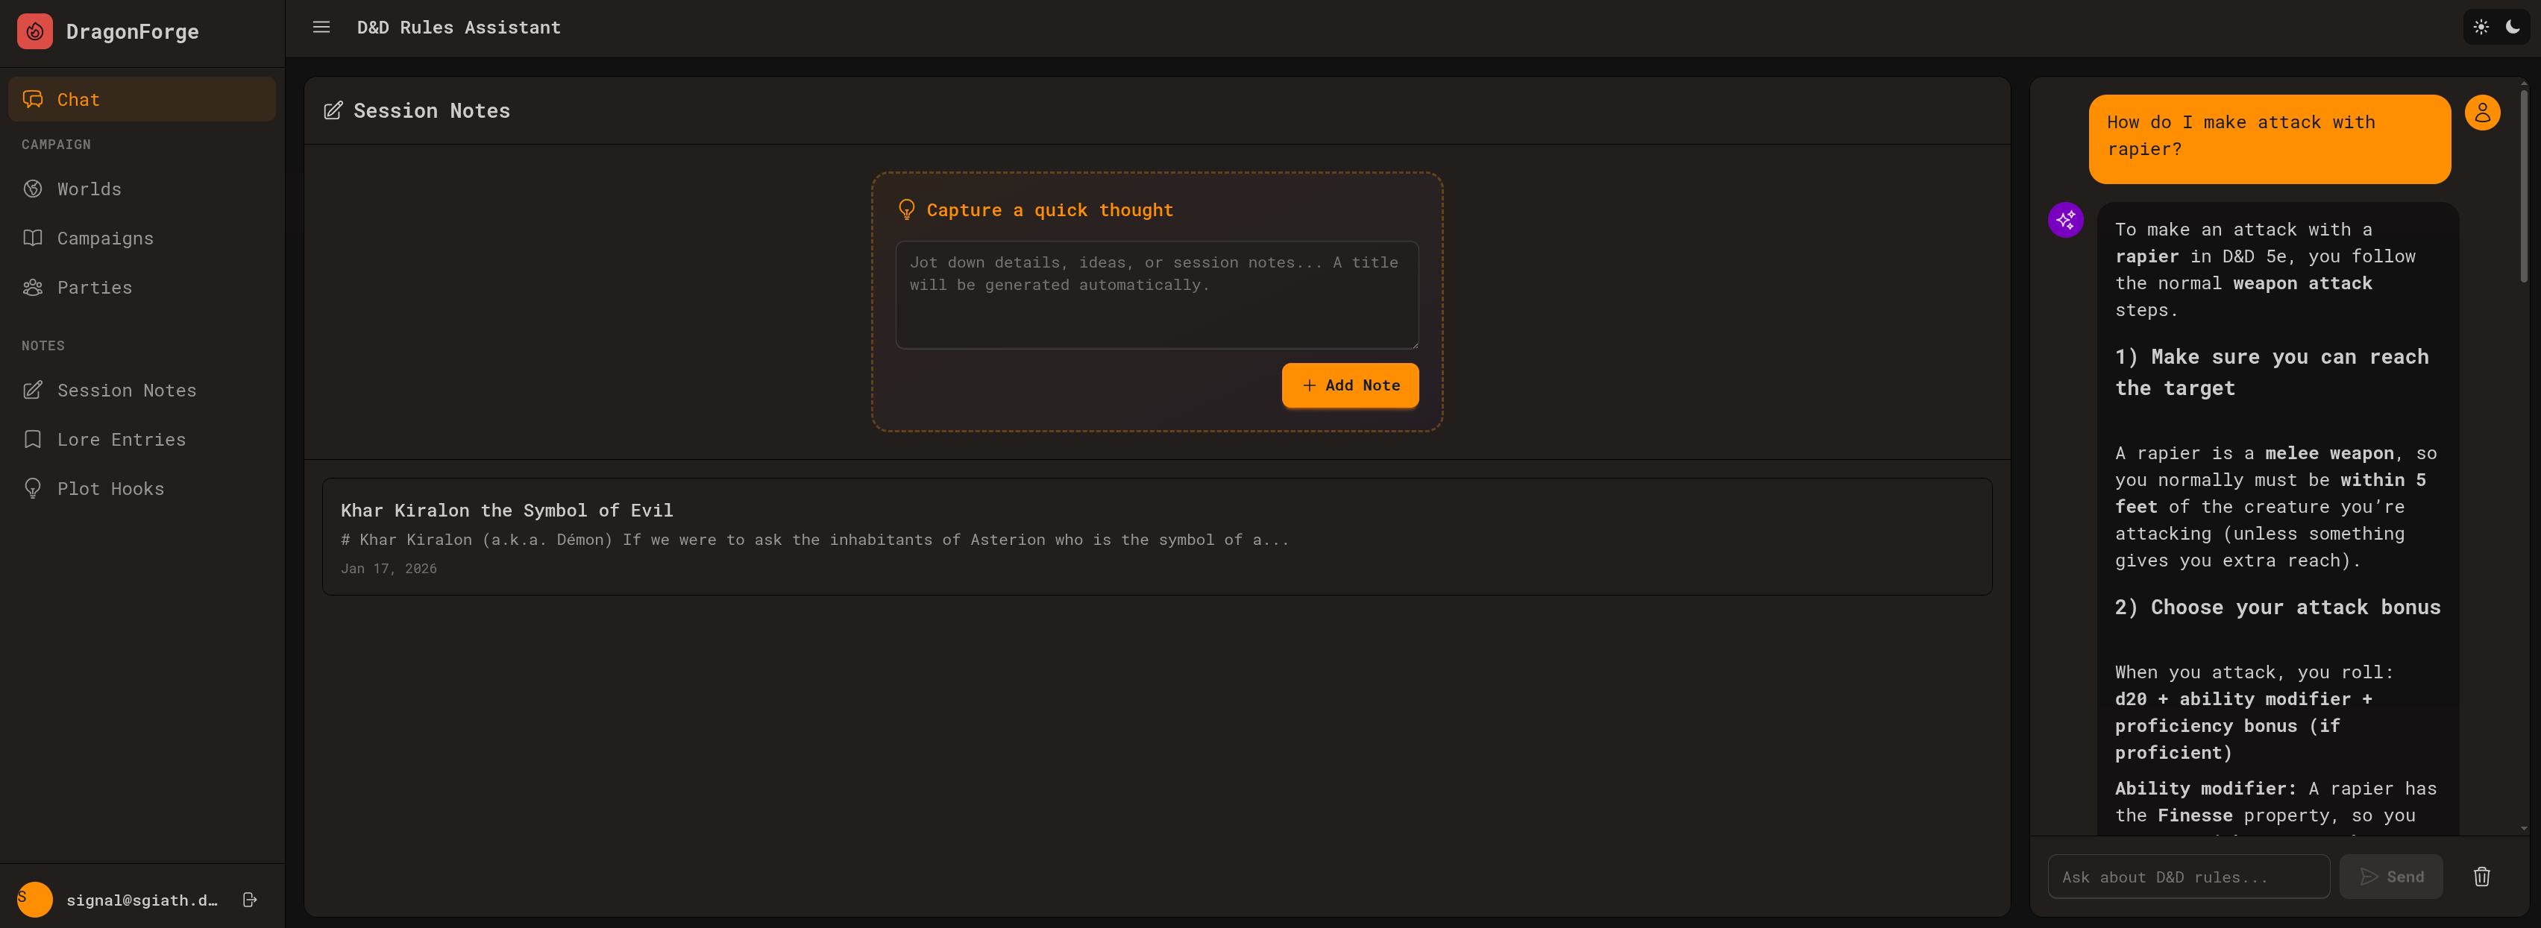Open Campaigns from the sidebar

(x=104, y=238)
